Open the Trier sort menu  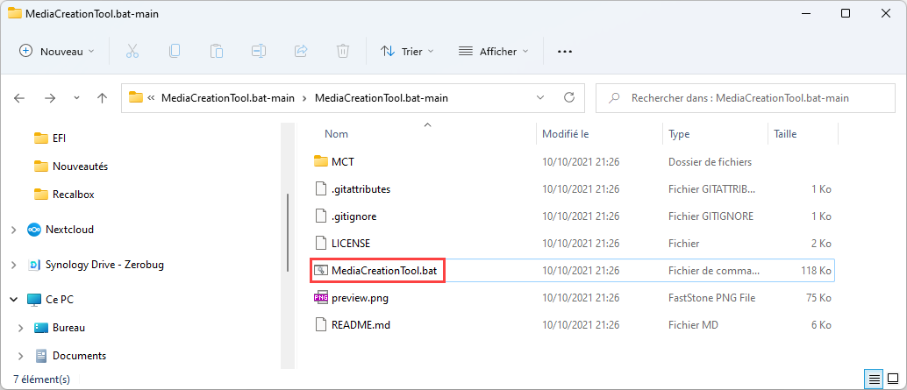click(x=407, y=52)
